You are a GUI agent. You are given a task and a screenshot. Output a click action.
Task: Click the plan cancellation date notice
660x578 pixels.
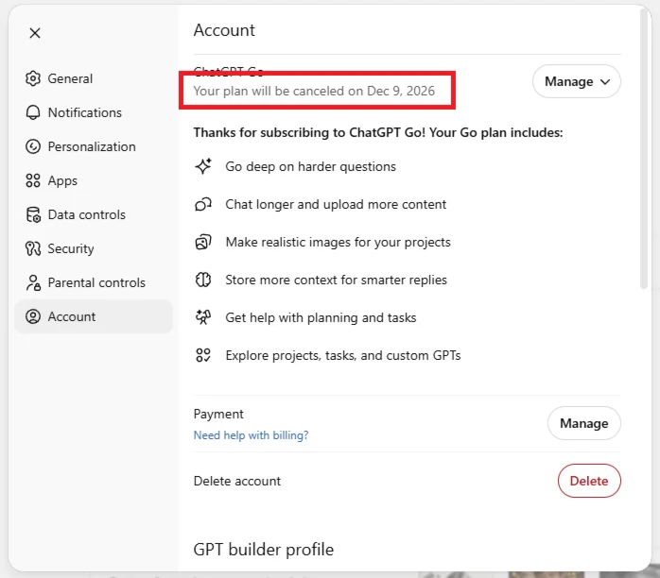click(316, 91)
